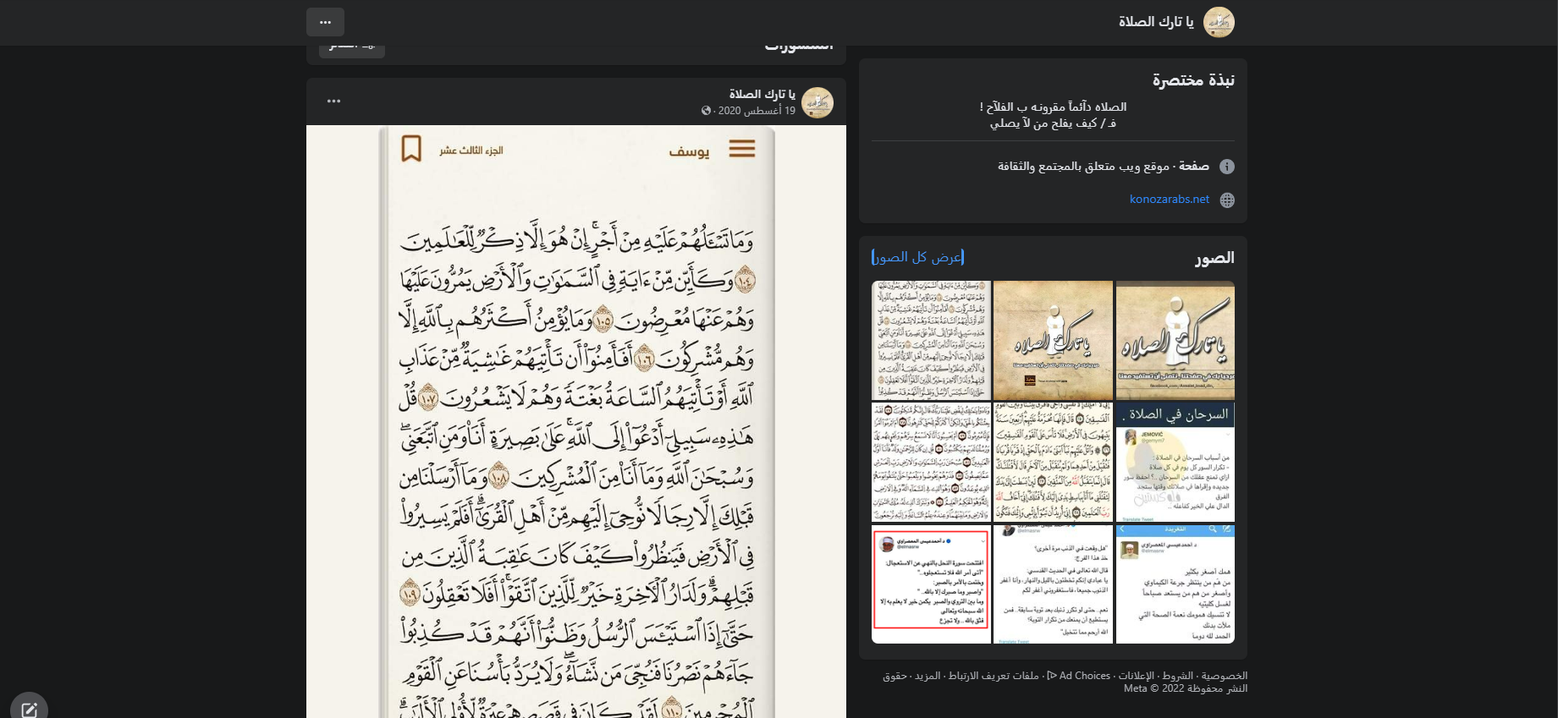Screen dimensions: 1558x718
Task: Click the الشروط footer link
Action: click(1177, 676)
